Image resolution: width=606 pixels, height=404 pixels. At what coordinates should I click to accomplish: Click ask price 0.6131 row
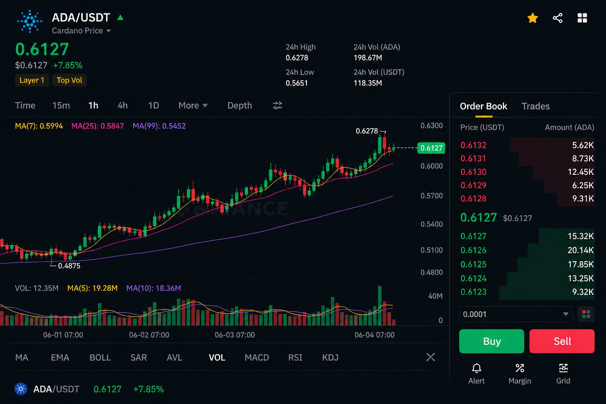click(527, 159)
